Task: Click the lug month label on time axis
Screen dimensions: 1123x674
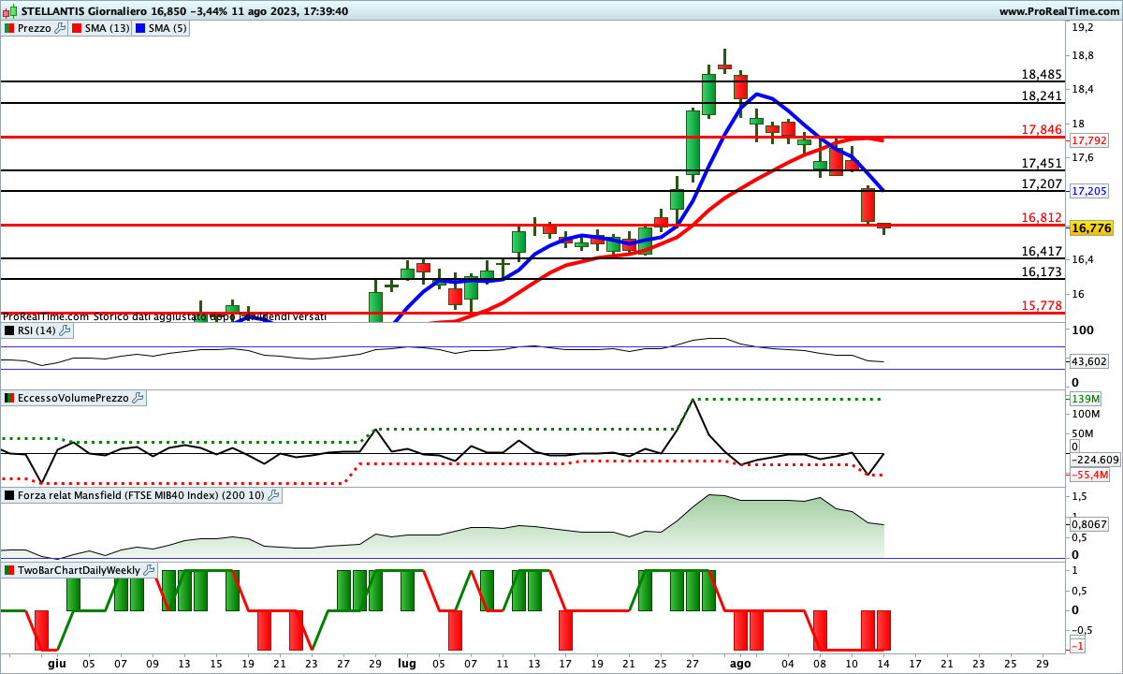Action: [x=407, y=662]
